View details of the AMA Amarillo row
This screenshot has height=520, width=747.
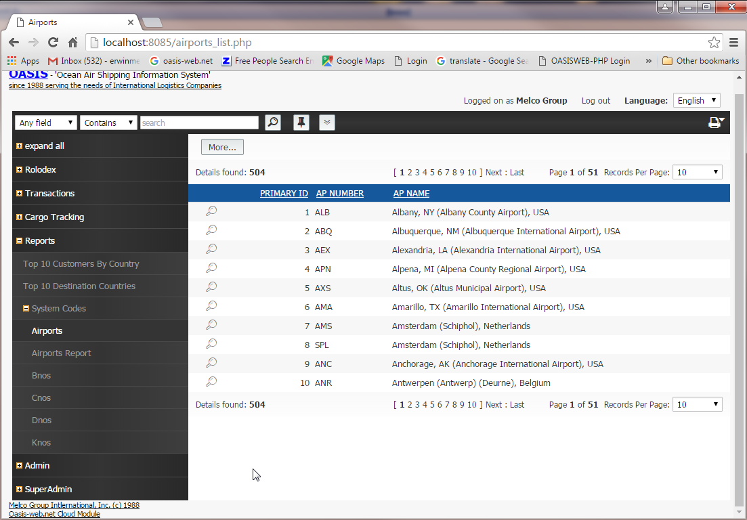[x=211, y=306]
